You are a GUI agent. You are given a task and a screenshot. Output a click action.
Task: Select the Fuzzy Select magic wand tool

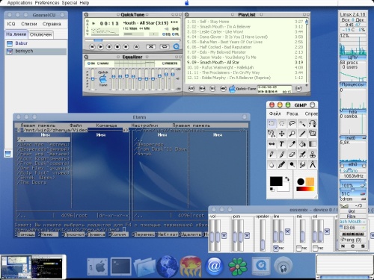click(x=302, y=123)
